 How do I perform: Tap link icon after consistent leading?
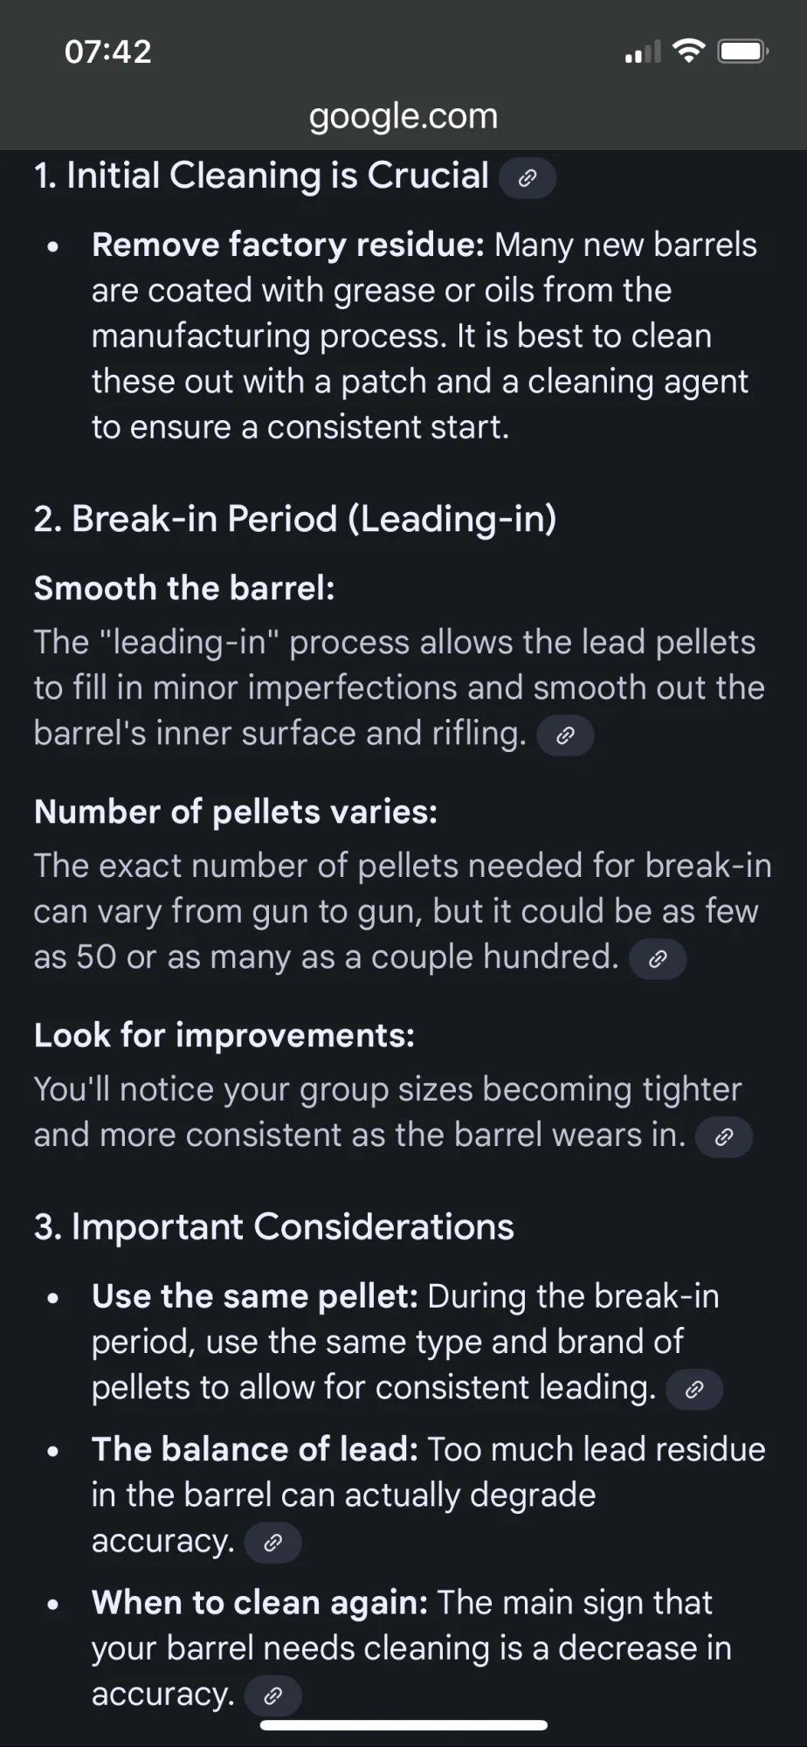(x=693, y=1390)
